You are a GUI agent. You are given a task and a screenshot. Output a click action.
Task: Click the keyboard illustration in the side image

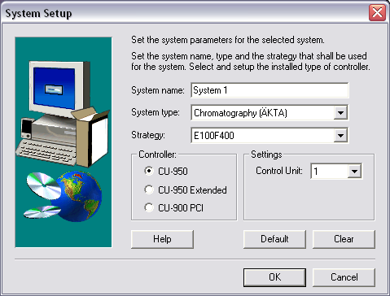click(x=46, y=152)
